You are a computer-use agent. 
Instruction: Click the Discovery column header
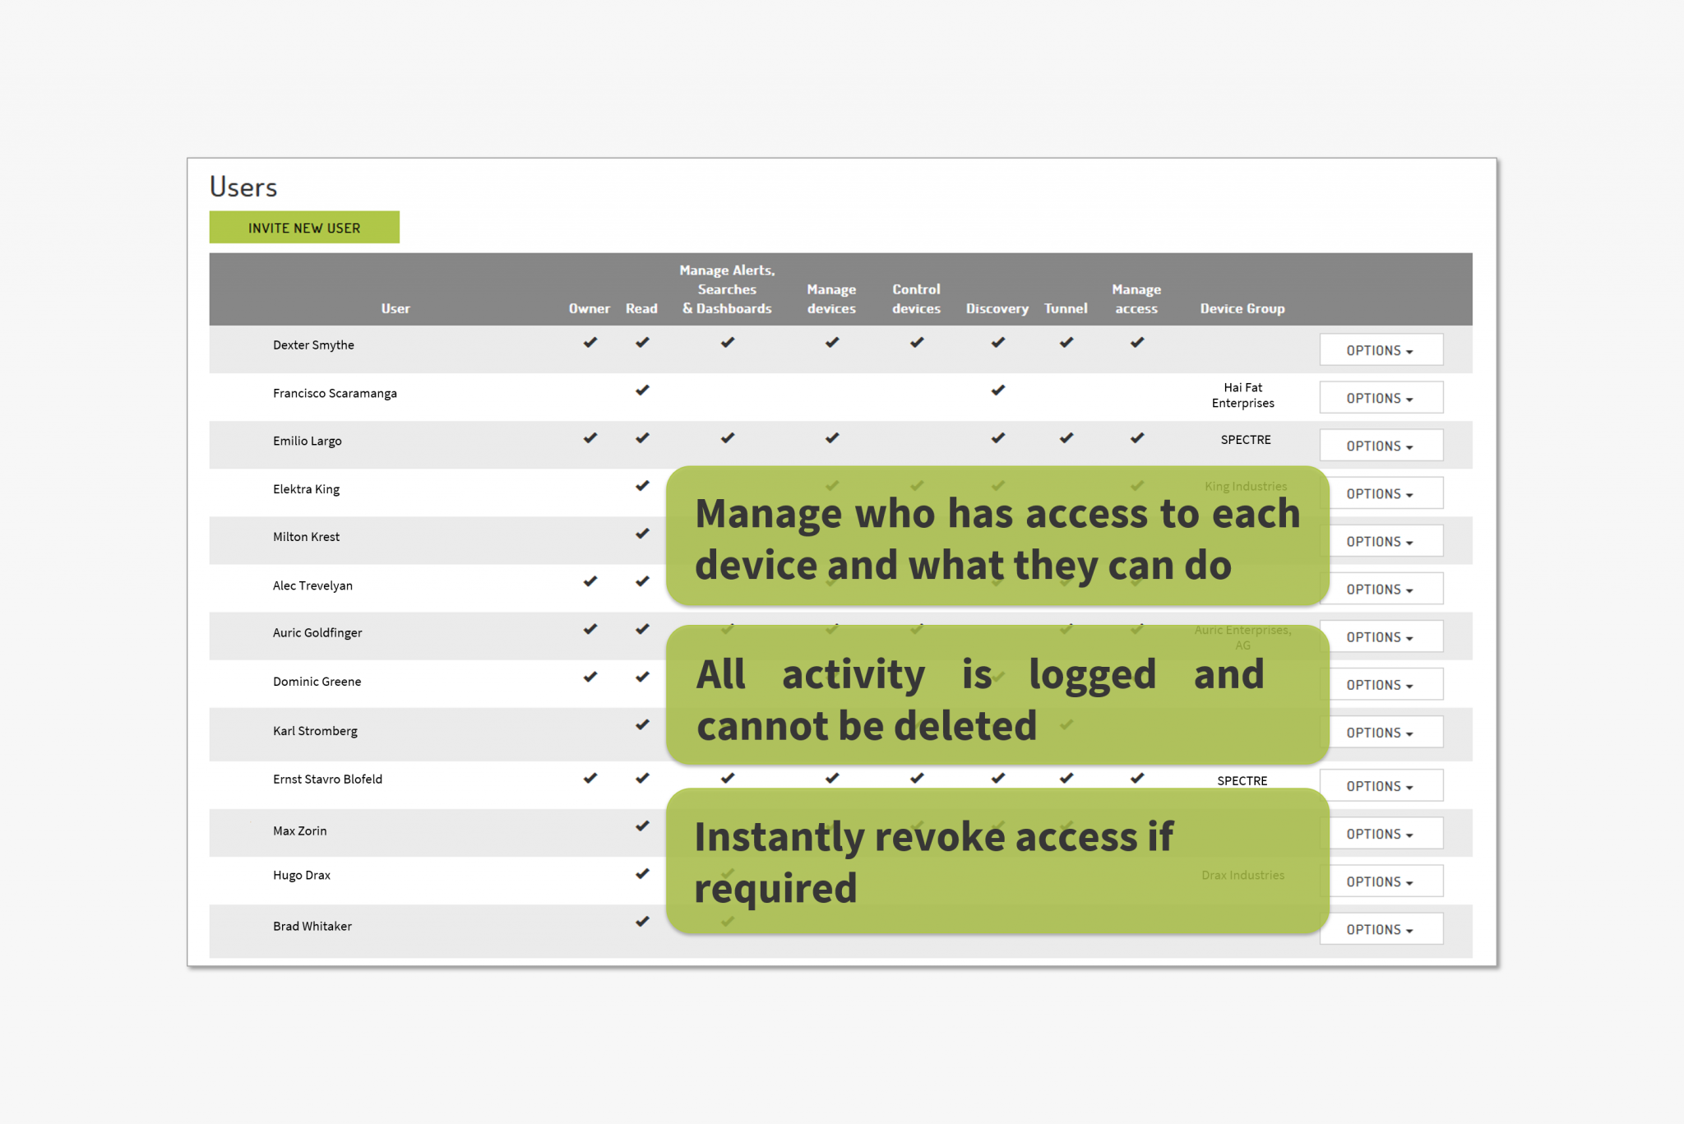click(997, 308)
